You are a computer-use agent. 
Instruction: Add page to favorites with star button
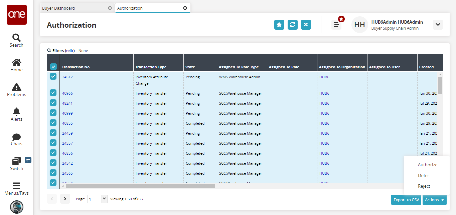click(279, 25)
